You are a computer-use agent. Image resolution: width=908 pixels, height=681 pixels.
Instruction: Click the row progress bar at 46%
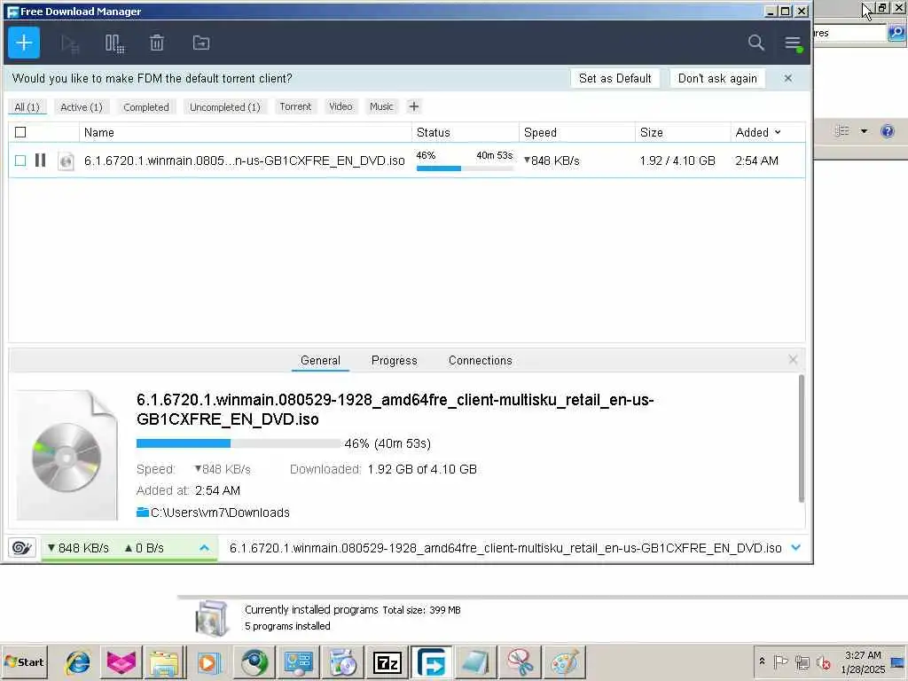pos(465,168)
